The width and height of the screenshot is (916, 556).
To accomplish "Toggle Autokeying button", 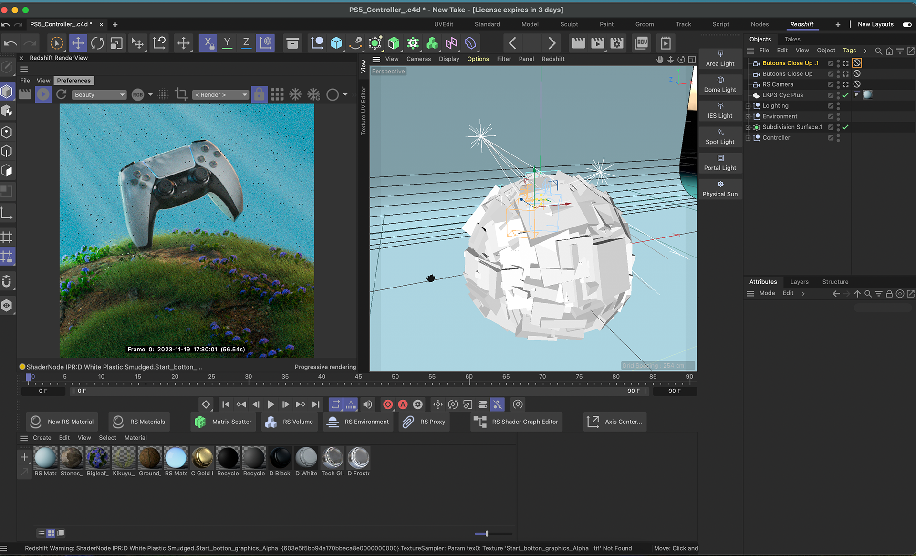I will coord(403,404).
